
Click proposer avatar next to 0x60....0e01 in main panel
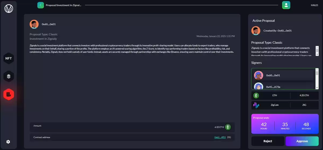34,24
